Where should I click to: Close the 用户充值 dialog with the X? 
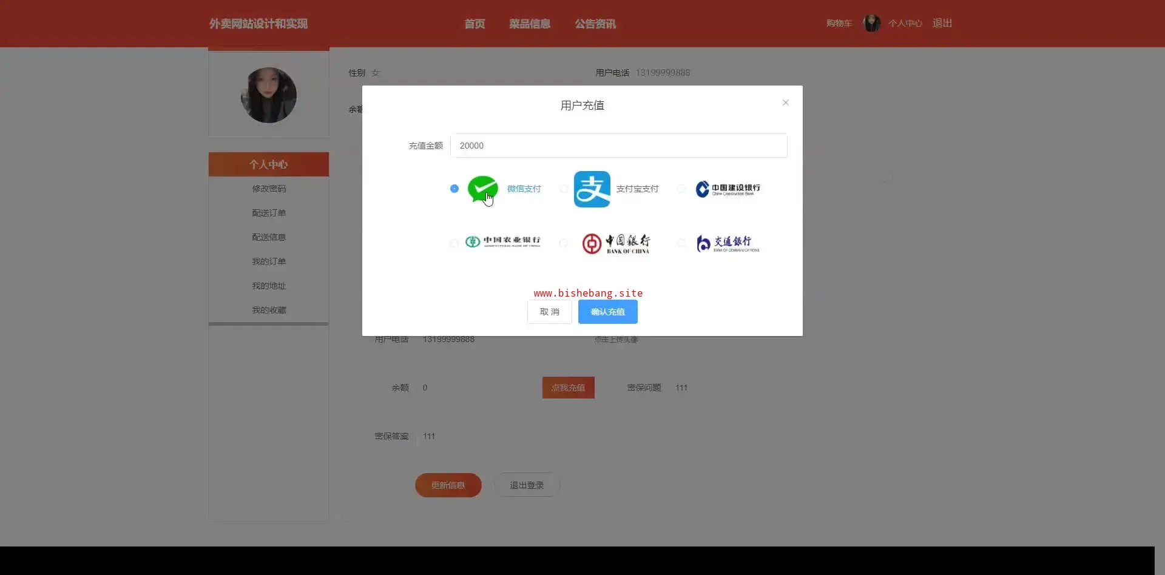[786, 103]
